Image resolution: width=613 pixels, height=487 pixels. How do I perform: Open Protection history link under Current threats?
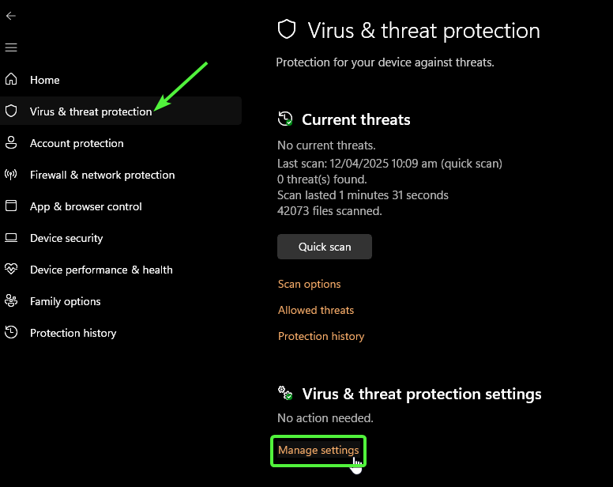coord(321,336)
